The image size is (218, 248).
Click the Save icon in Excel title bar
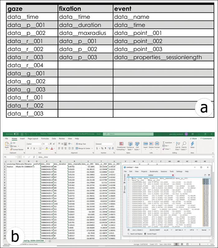22,134
